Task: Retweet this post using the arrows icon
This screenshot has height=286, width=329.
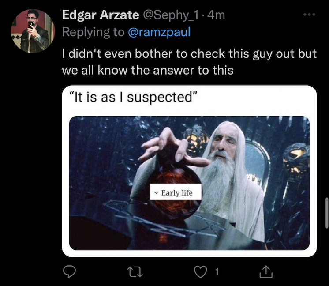Action: [135, 272]
